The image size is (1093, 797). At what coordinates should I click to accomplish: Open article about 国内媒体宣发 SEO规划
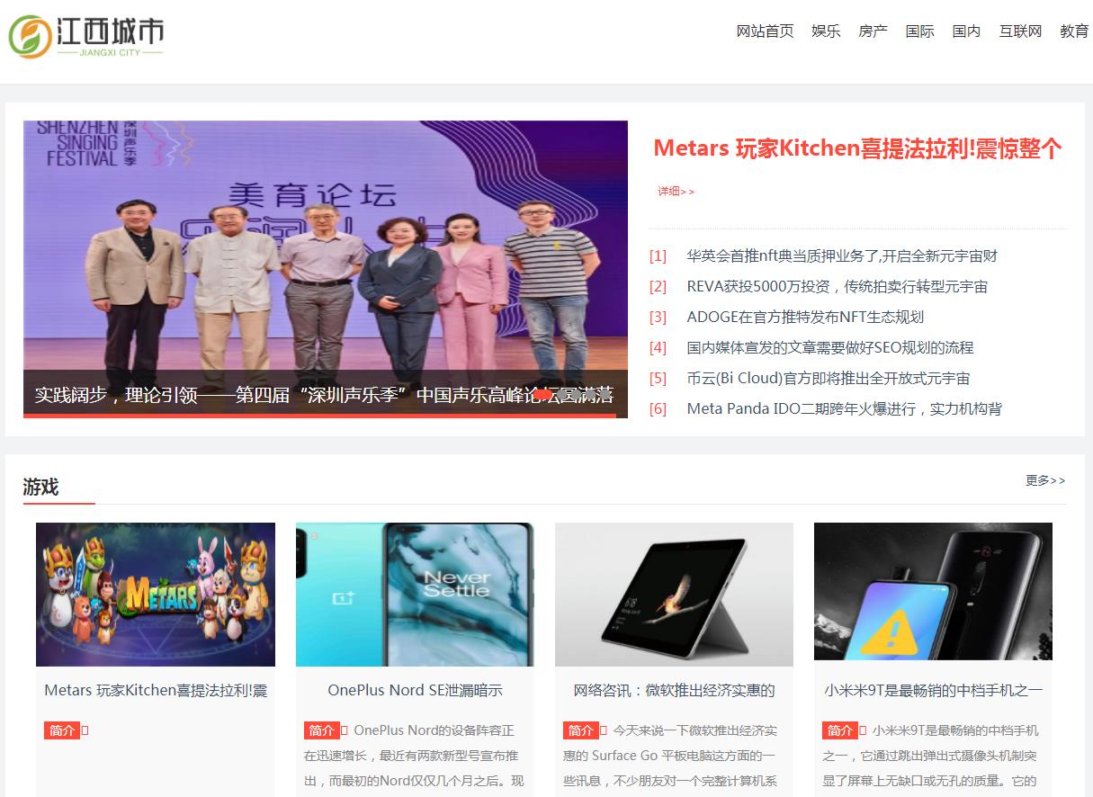(x=829, y=348)
